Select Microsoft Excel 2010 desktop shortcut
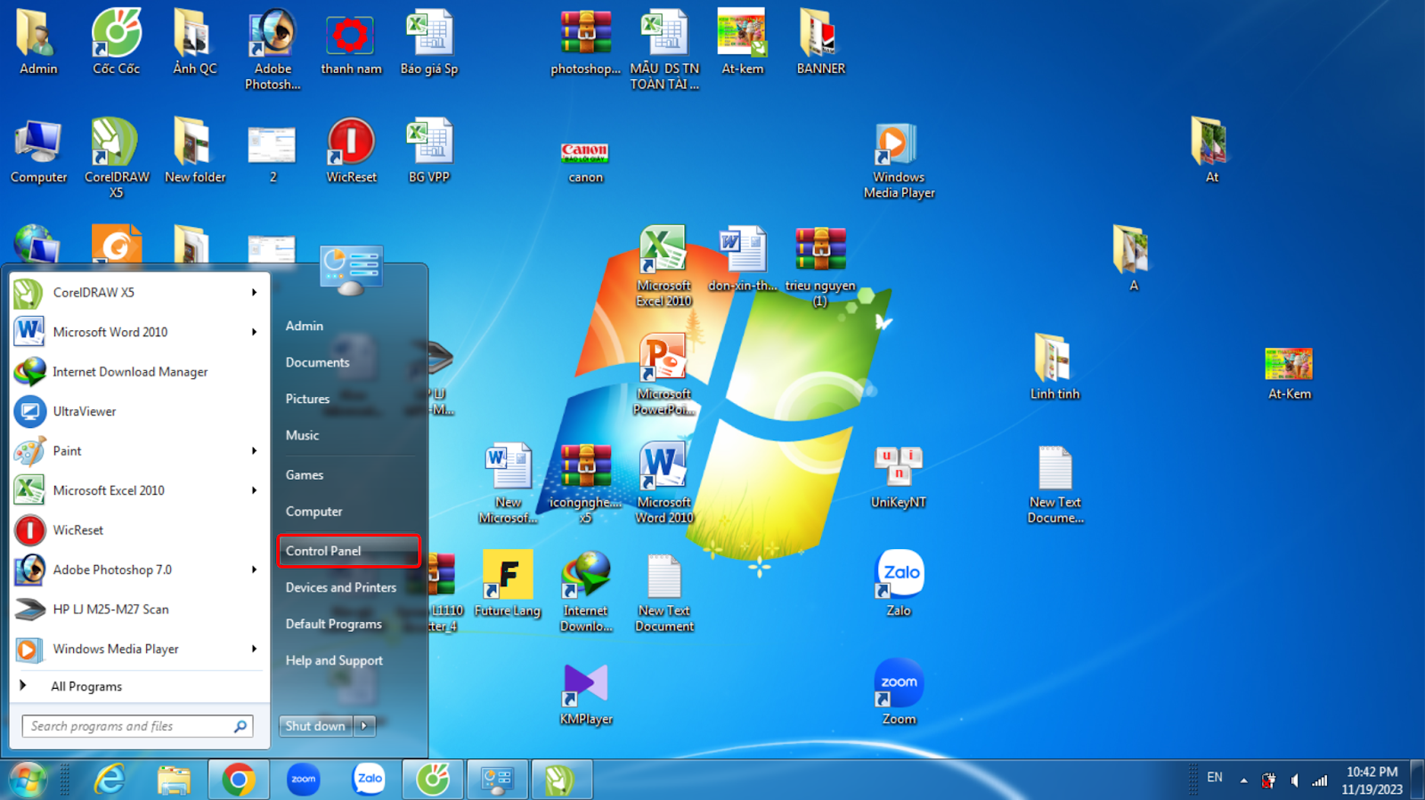Viewport: 1425px width, 800px height. [664, 267]
